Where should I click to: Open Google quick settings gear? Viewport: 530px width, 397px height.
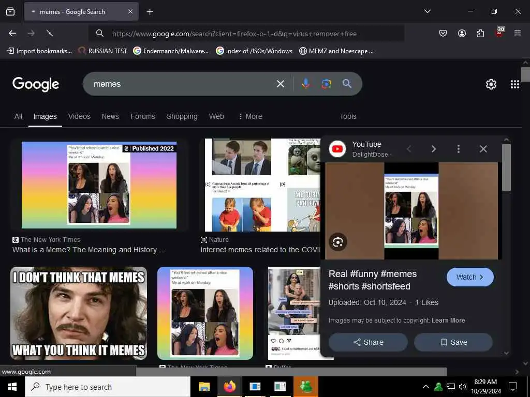tap(491, 84)
